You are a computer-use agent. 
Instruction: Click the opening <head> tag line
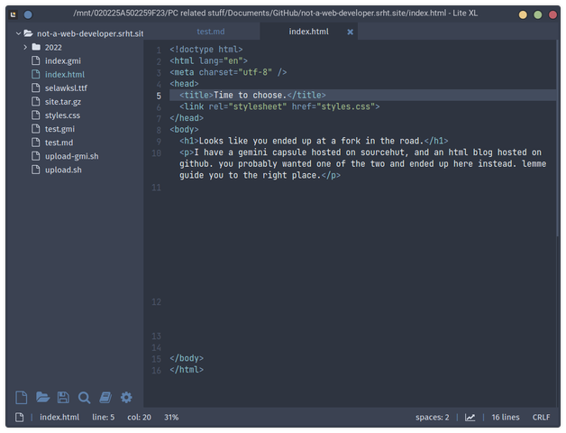[x=184, y=84]
